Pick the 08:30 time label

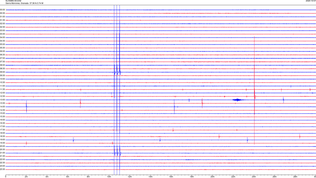2,69
